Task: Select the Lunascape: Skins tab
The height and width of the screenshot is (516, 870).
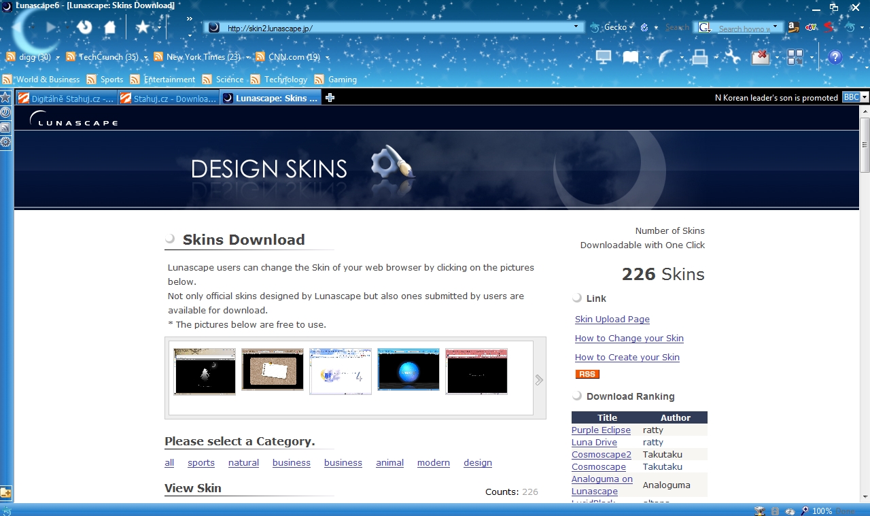Action: click(x=271, y=98)
